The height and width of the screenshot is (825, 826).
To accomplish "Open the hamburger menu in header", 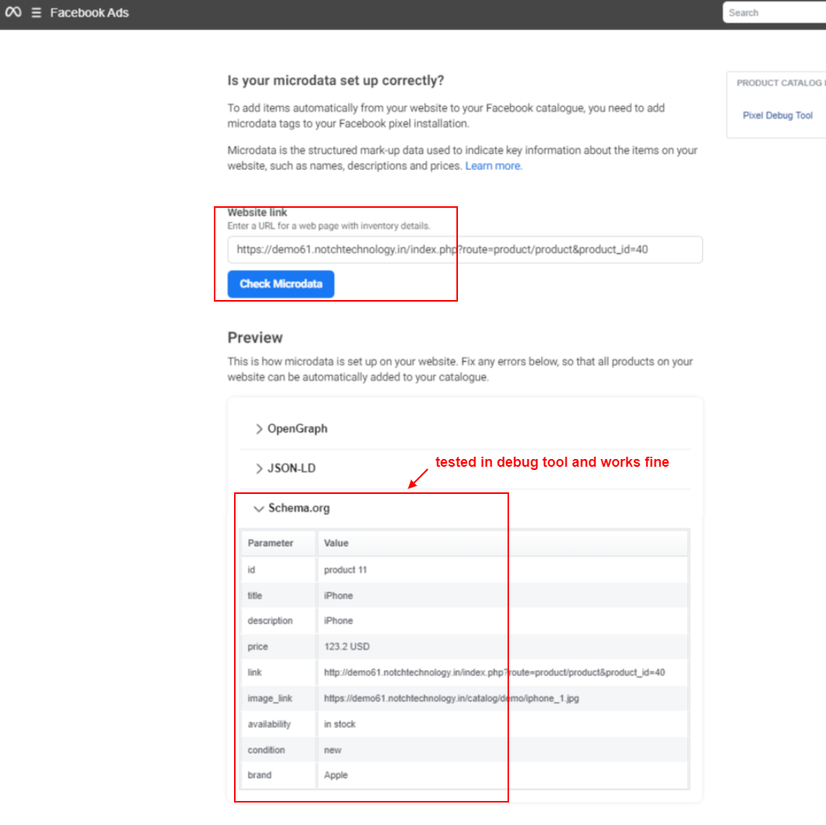I will point(36,13).
